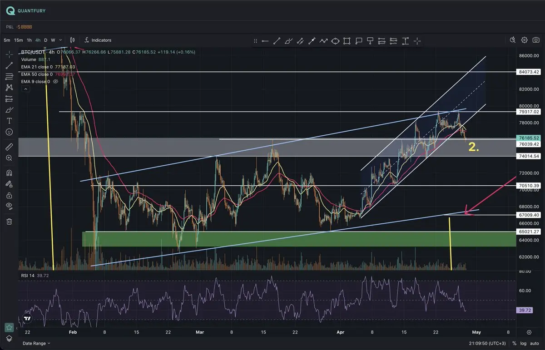The image size is (545, 350).
Task: Pick the brush in the floating drawing toolbar
Action: pyautogui.click(x=288, y=41)
